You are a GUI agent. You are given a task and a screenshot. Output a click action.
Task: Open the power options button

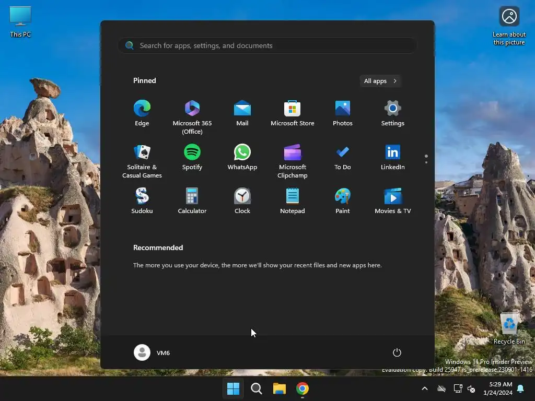(x=397, y=352)
